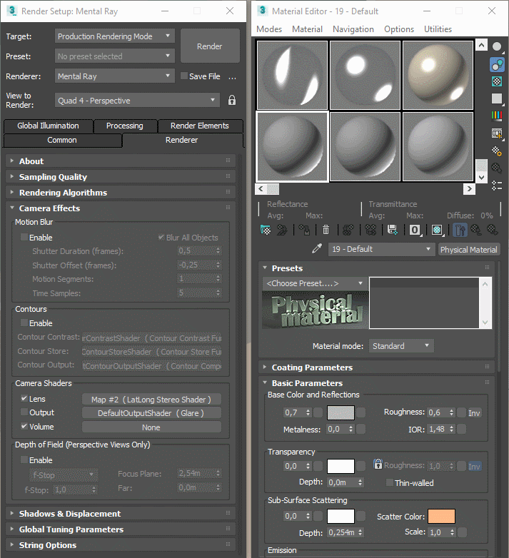Click the Save File browse ellipsis button
This screenshot has height=558, width=509.
(233, 76)
